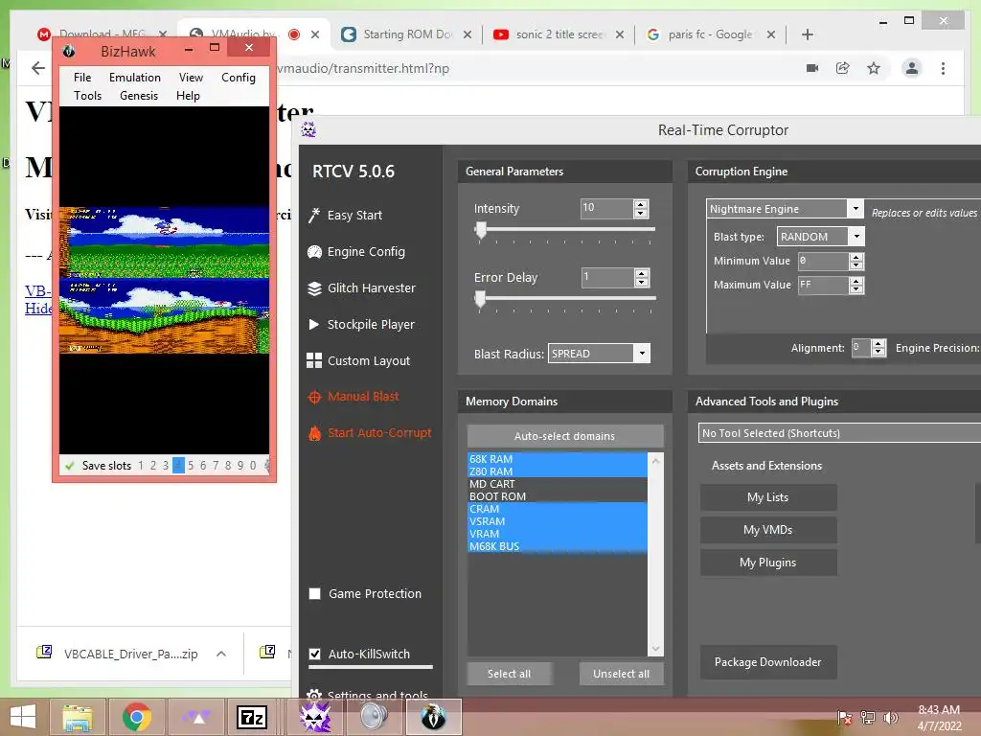The image size is (981, 736).
Task: Open Engine Config in RTCV sidebar
Action: [x=356, y=252]
